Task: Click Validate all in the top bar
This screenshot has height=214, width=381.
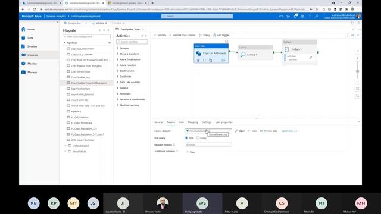Action: click(x=99, y=23)
